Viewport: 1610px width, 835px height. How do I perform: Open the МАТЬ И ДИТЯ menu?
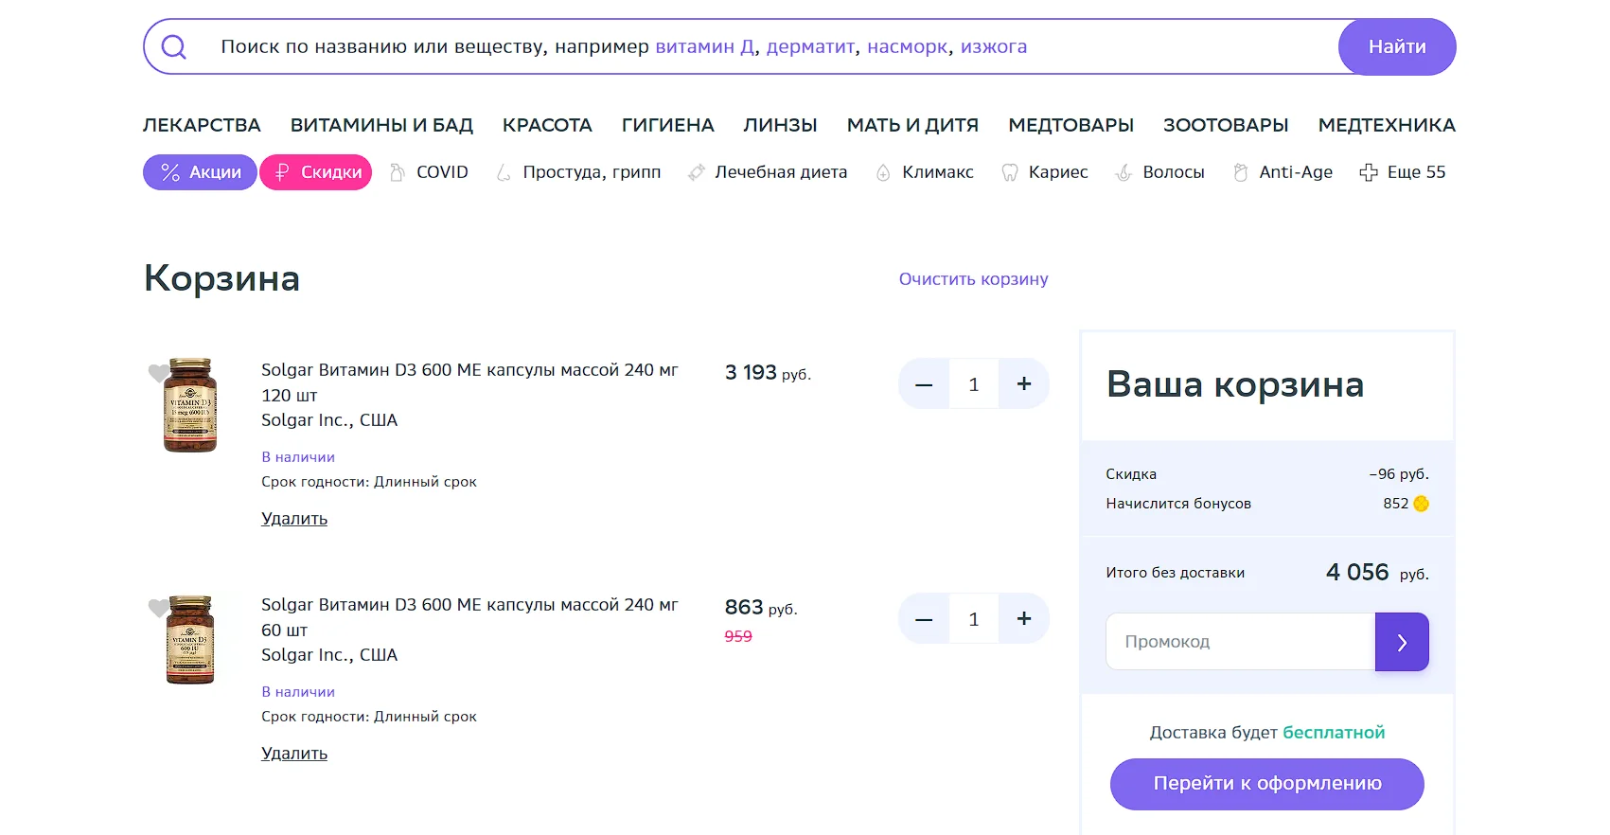pos(912,125)
